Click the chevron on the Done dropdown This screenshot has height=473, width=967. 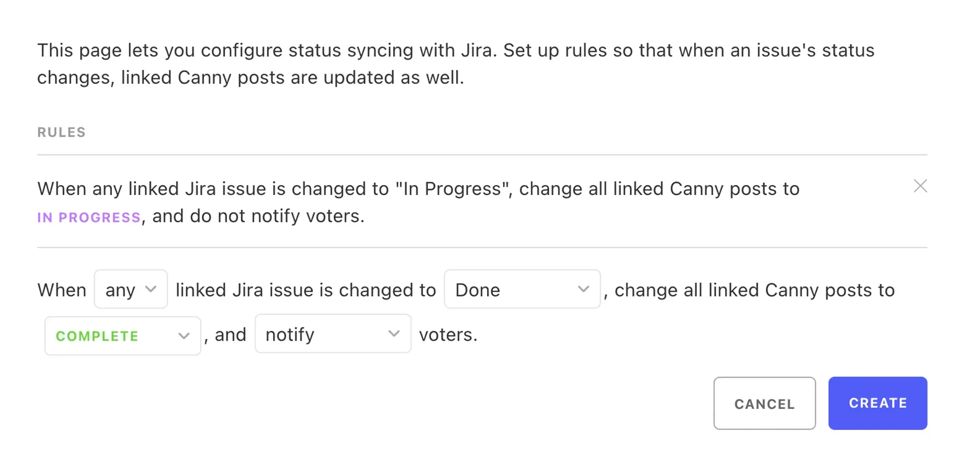point(583,289)
